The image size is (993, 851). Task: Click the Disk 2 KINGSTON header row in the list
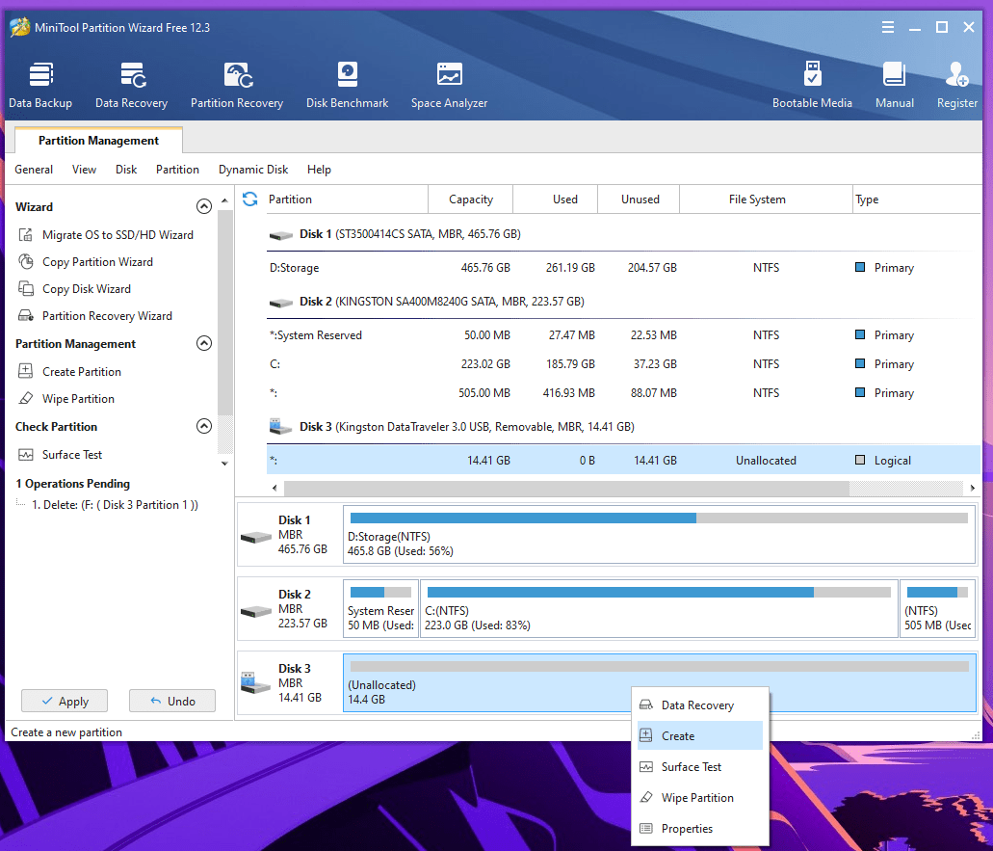[623, 302]
